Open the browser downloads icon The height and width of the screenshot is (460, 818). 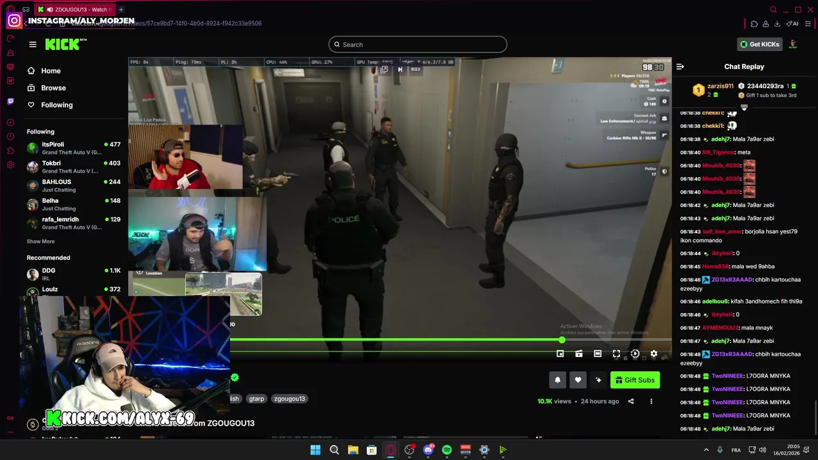(777, 24)
